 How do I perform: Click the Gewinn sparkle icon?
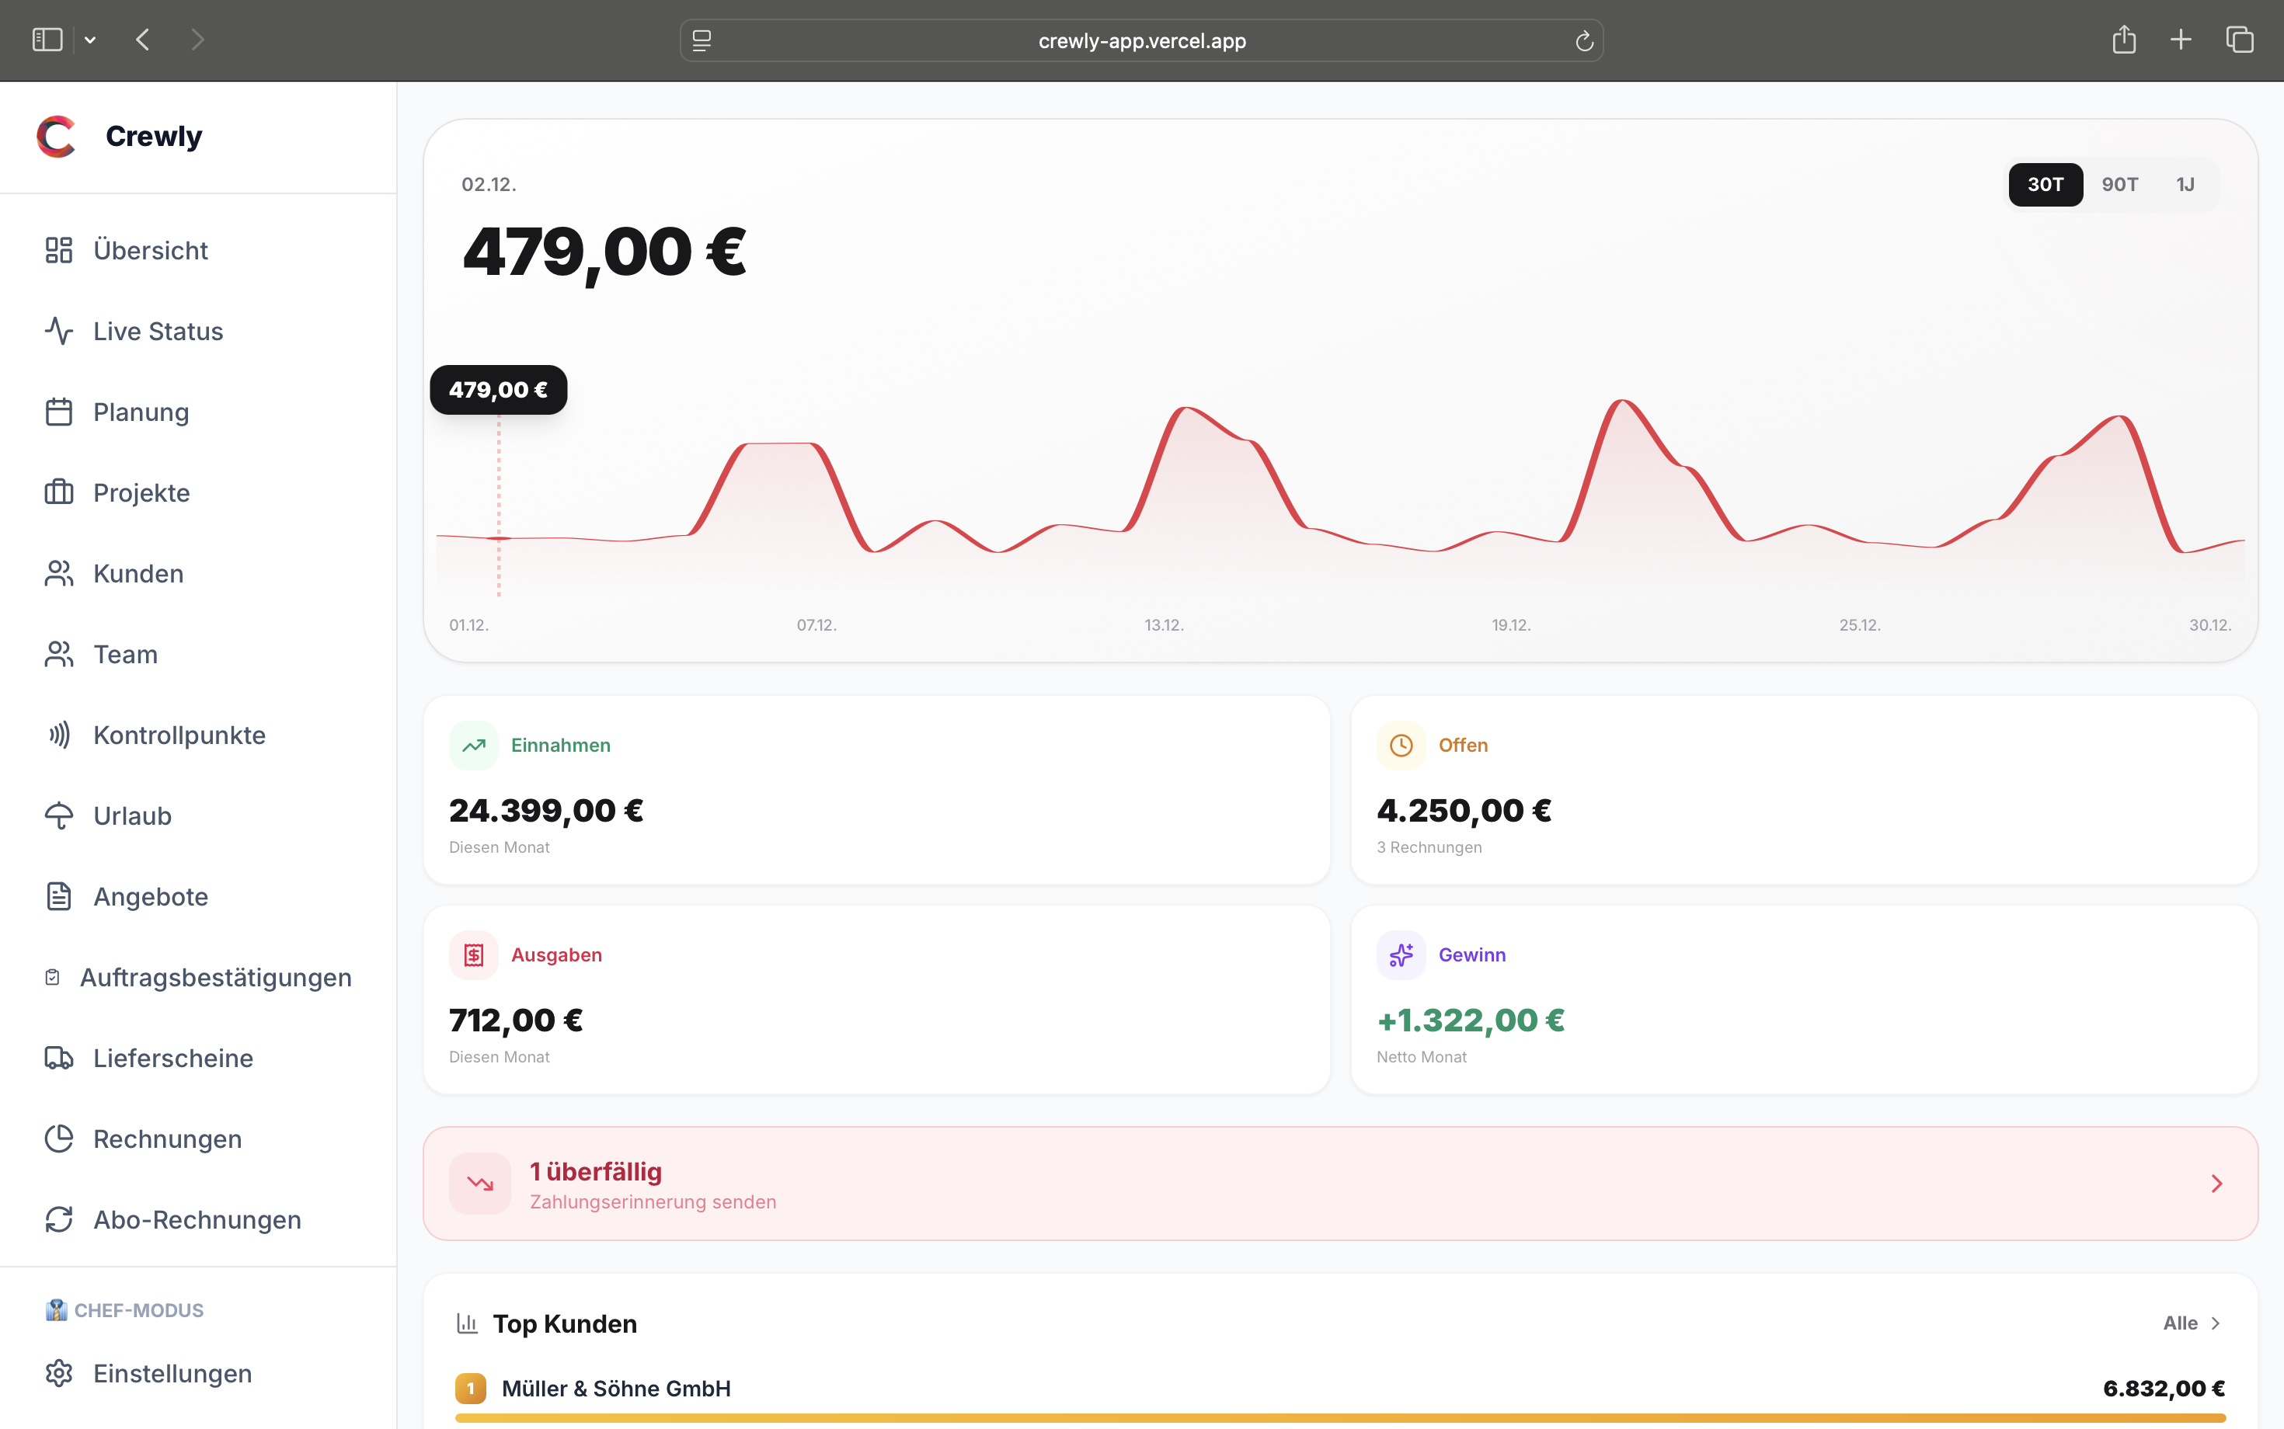1400,954
